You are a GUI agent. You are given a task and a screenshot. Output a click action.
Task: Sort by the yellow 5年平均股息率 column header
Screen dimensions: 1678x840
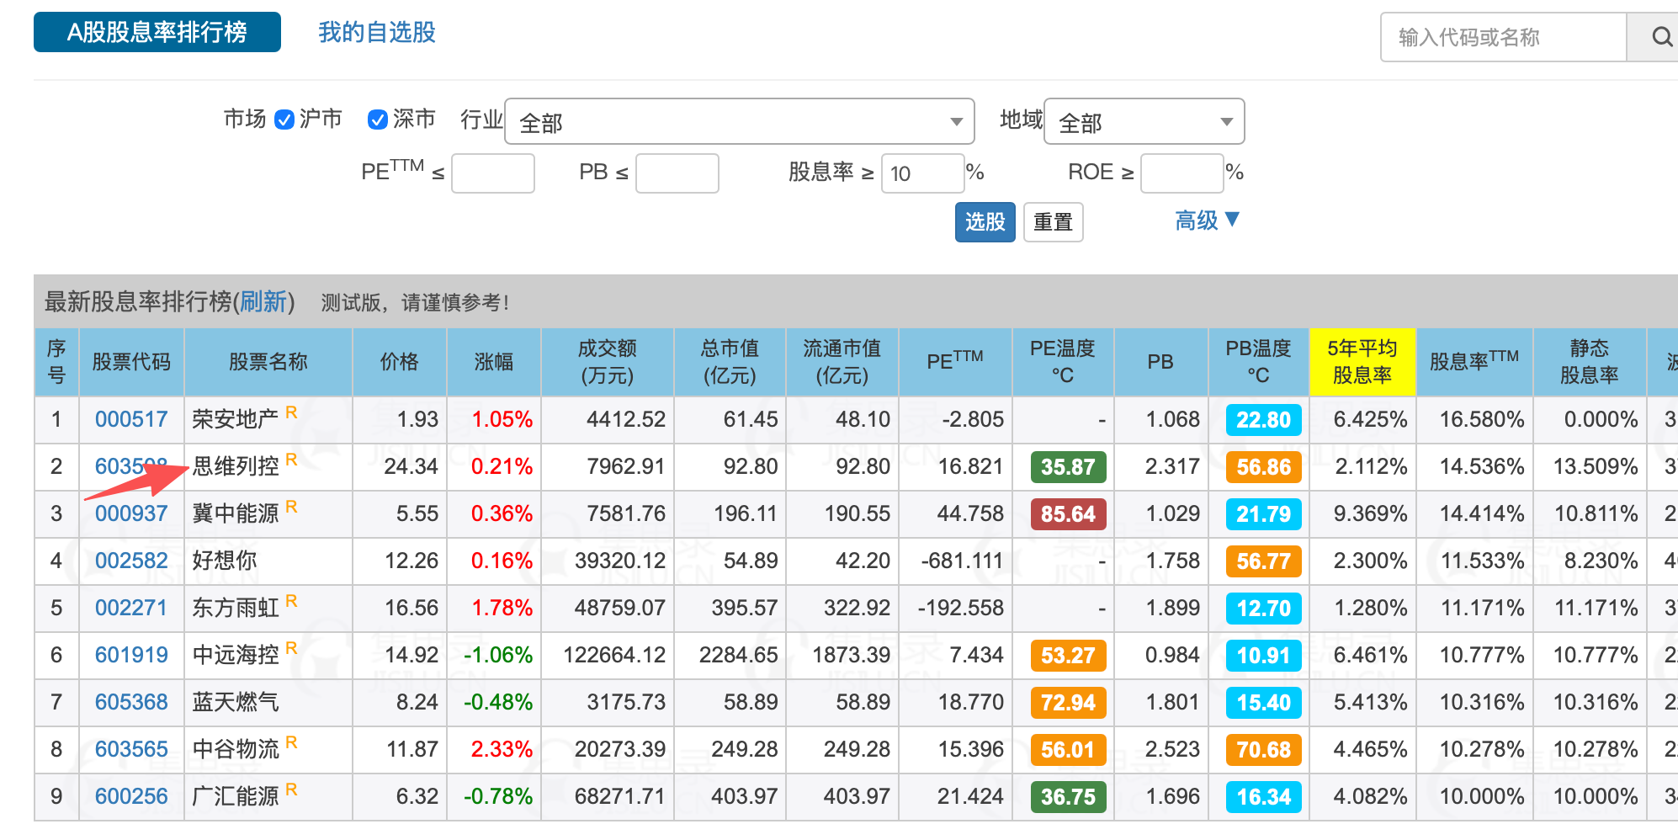(x=1362, y=362)
